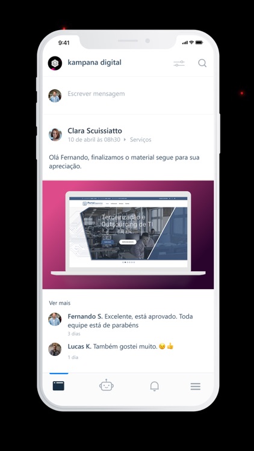Open the filter sliders icon
The image size is (254, 451).
179,63
